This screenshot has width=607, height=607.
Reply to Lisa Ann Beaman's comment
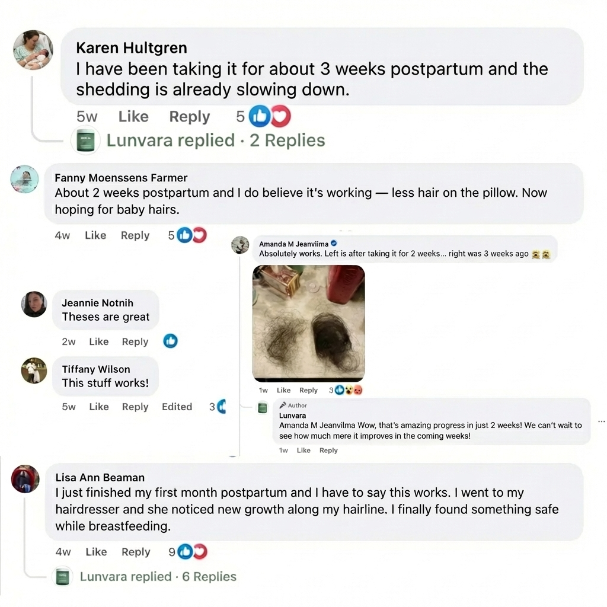136,552
